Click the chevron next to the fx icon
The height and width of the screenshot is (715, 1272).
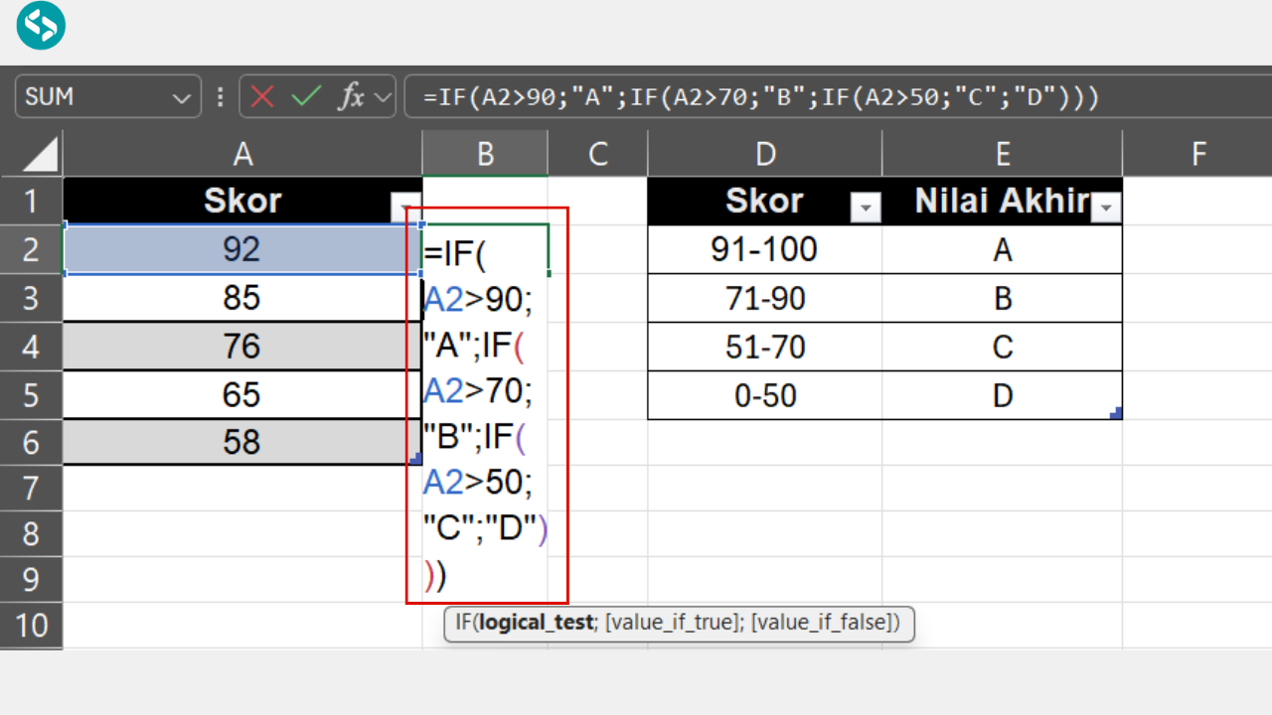pos(381,95)
